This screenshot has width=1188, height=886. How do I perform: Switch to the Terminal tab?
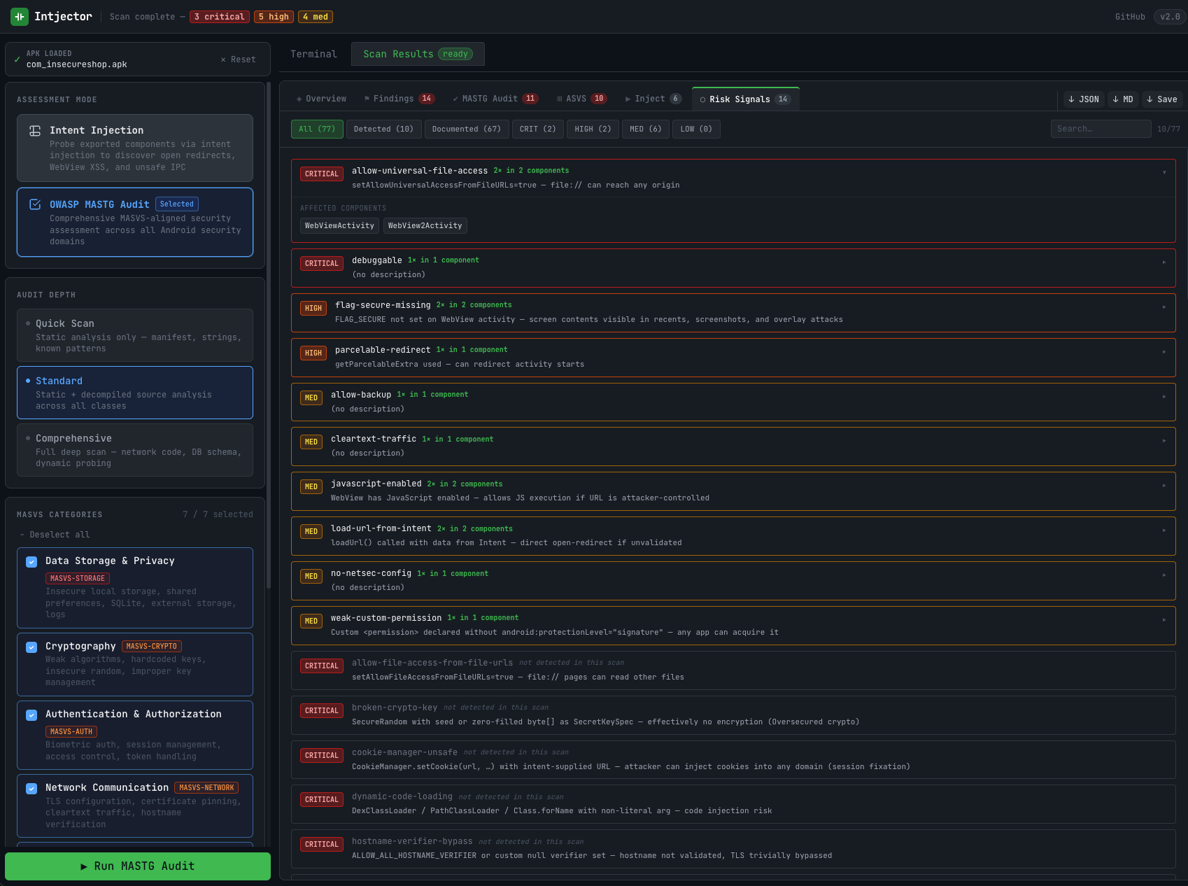(313, 54)
